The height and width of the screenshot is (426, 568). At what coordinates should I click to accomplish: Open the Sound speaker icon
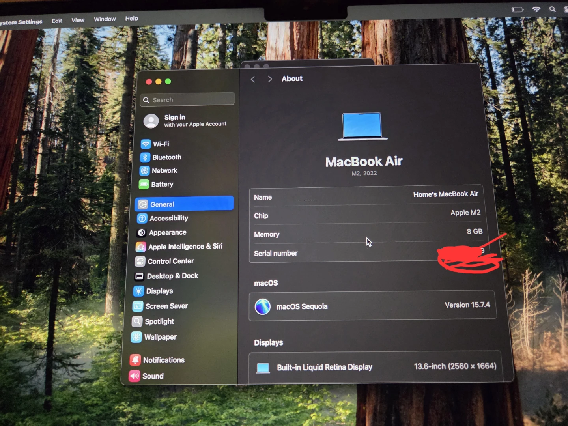[x=135, y=376]
